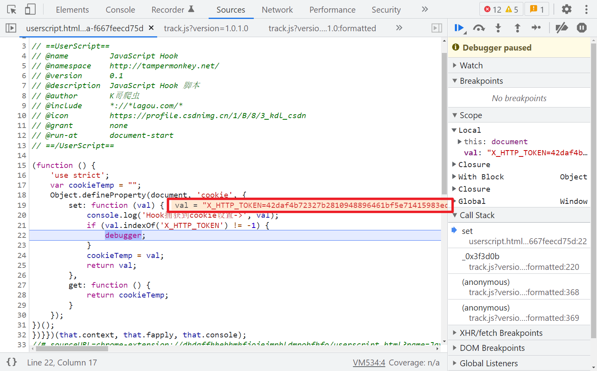This screenshot has width=597, height=371.
Task: Select anonymous frame at formatted:368
Action: coord(519,287)
